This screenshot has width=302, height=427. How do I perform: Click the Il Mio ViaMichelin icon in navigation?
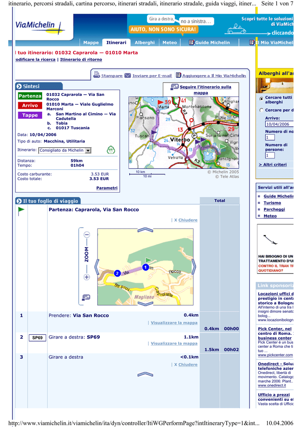[x=252, y=43]
